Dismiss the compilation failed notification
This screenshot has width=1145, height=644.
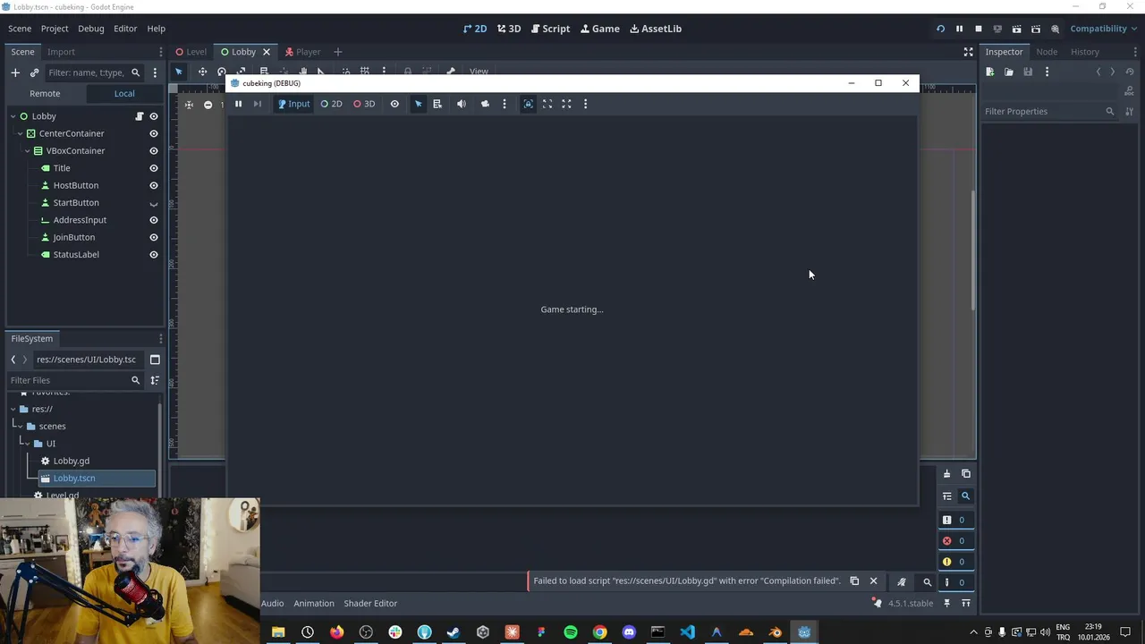pos(874,581)
